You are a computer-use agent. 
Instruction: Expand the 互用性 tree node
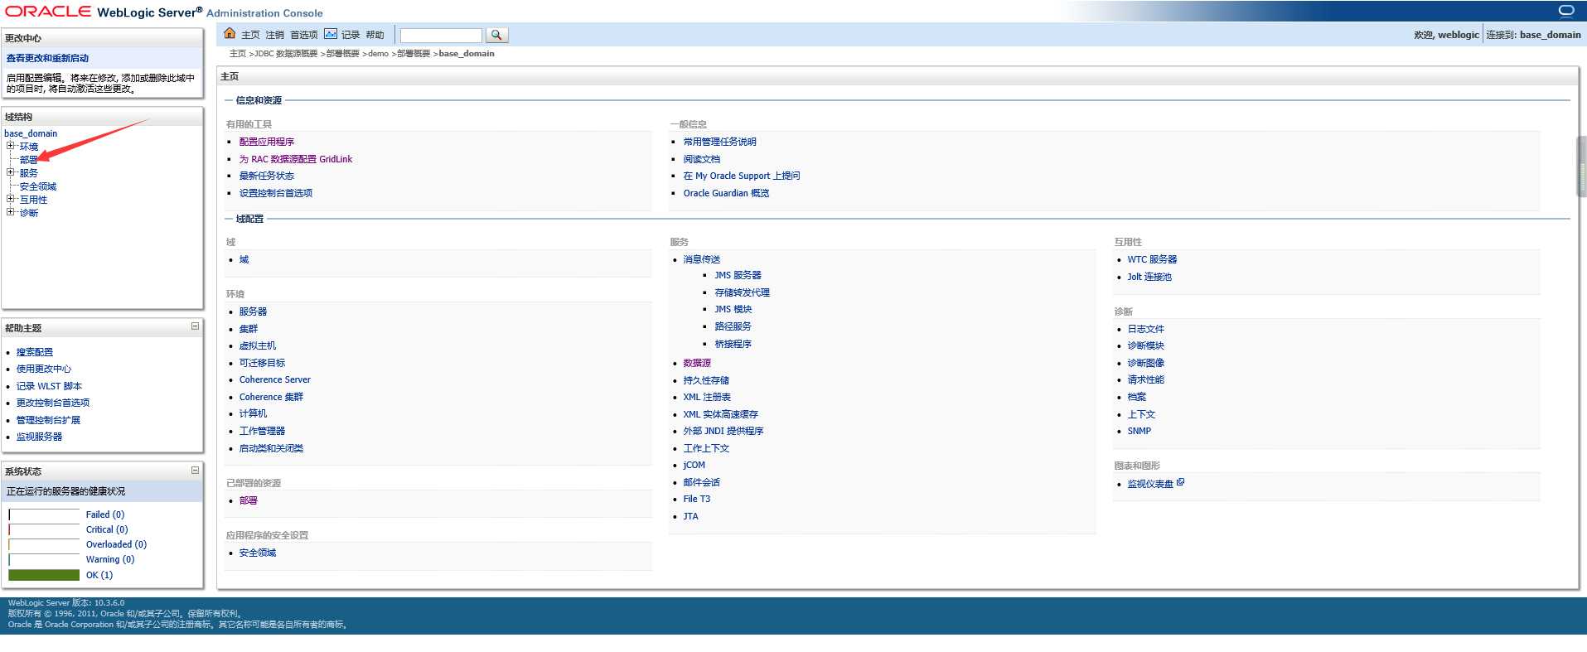(x=11, y=199)
